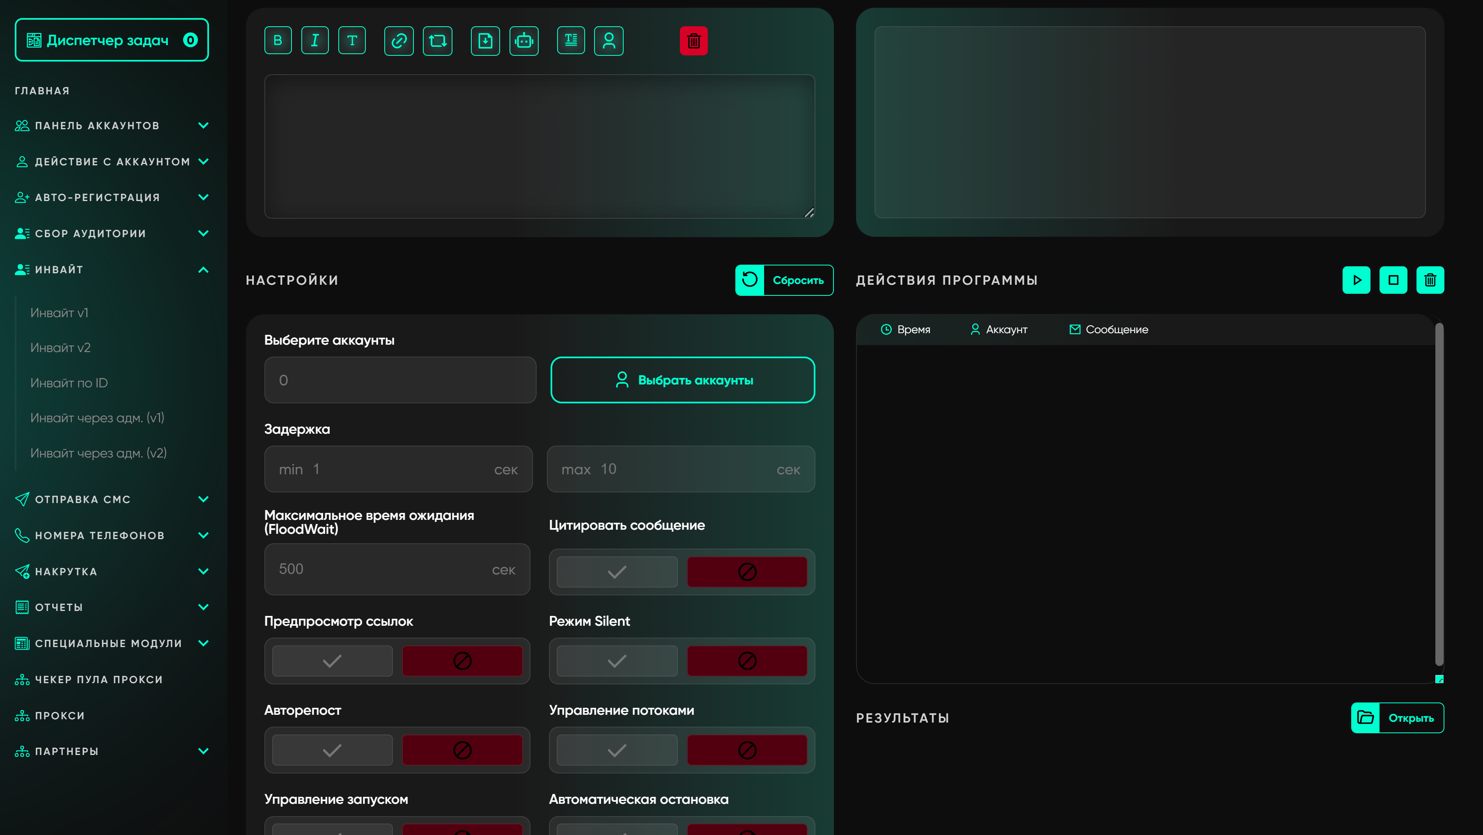Click the robot bot icon in toolbar

524,40
